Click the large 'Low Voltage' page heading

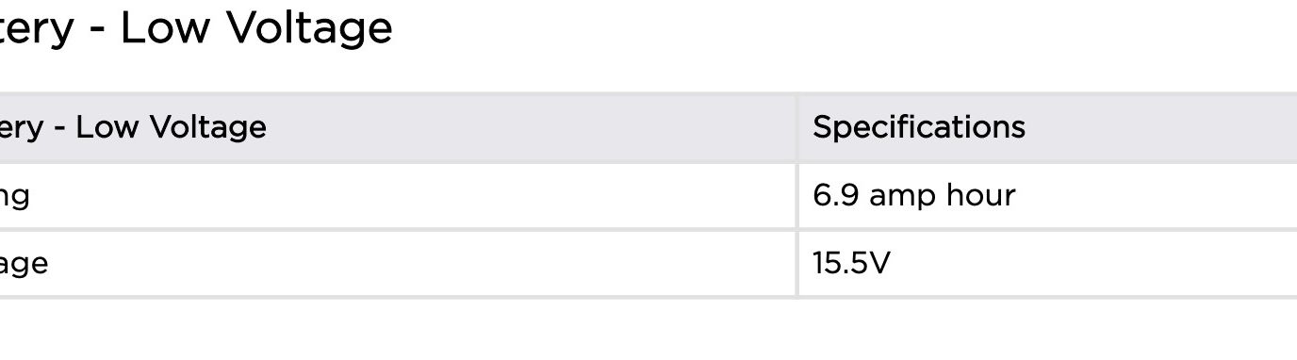pos(196,28)
